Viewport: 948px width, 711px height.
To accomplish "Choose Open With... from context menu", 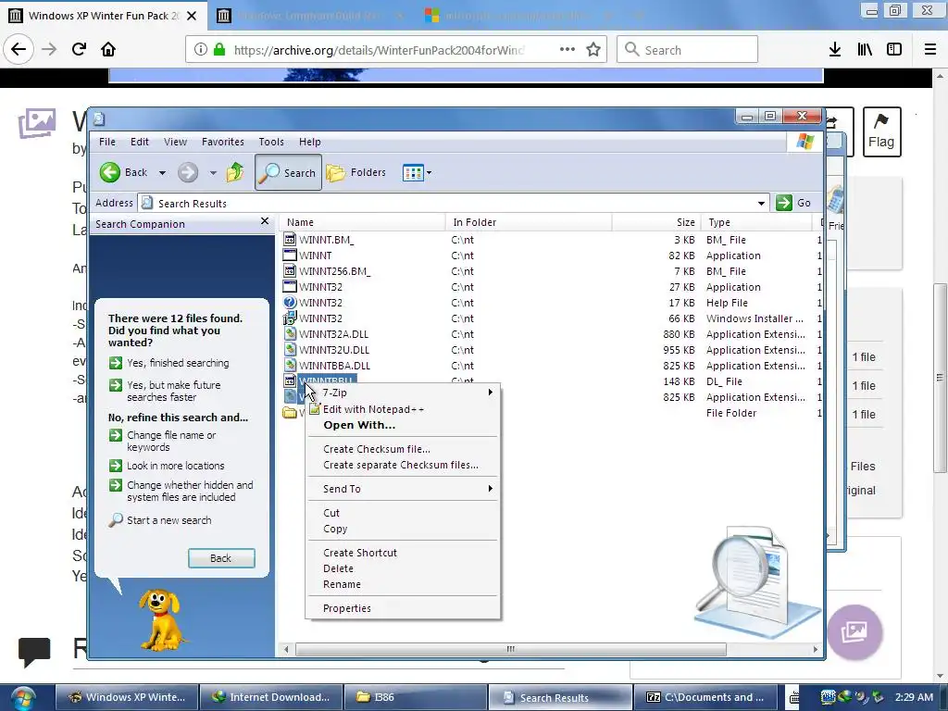I will click(x=402, y=425).
